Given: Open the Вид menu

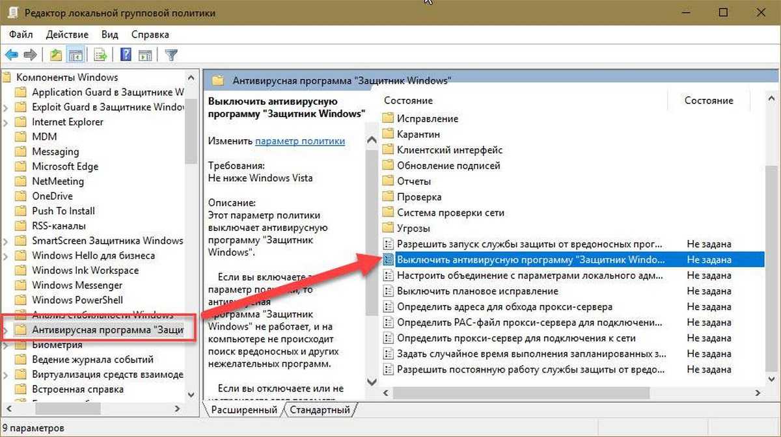Looking at the screenshot, I should point(110,34).
